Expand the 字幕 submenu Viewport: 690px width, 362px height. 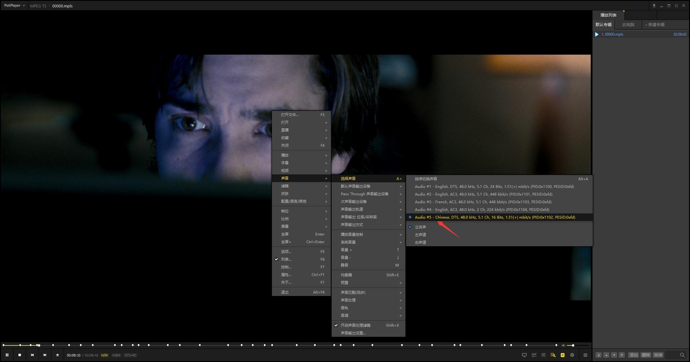tap(301, 163)
